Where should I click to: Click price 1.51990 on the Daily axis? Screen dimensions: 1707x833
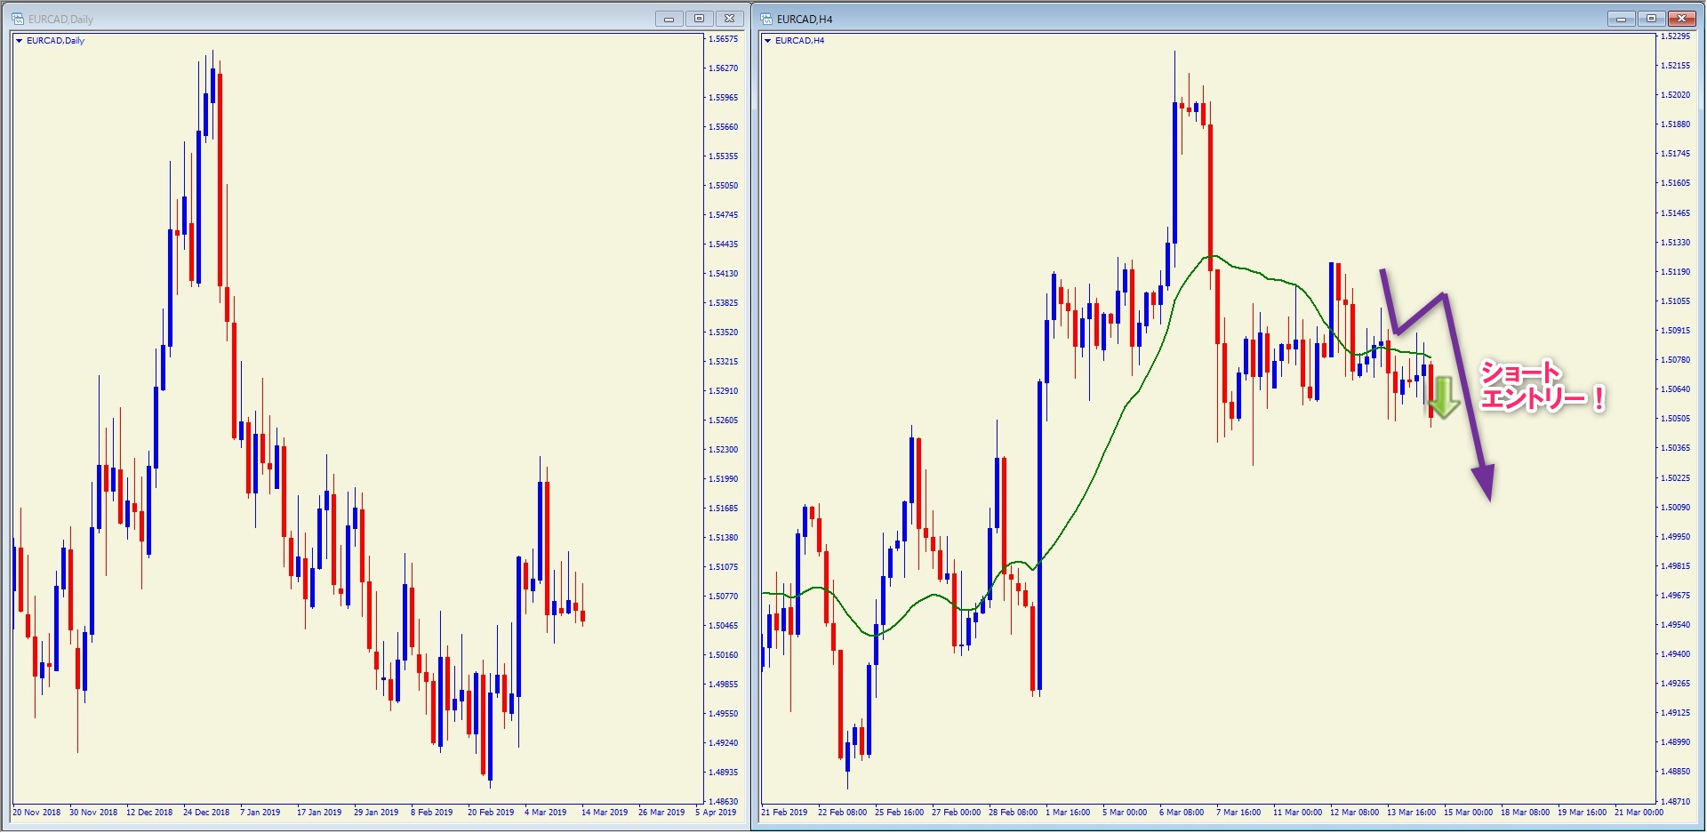click(724, 479)
